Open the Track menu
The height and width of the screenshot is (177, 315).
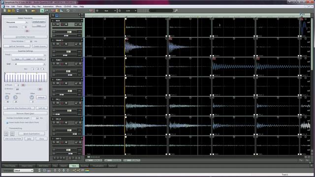point(19,6)
